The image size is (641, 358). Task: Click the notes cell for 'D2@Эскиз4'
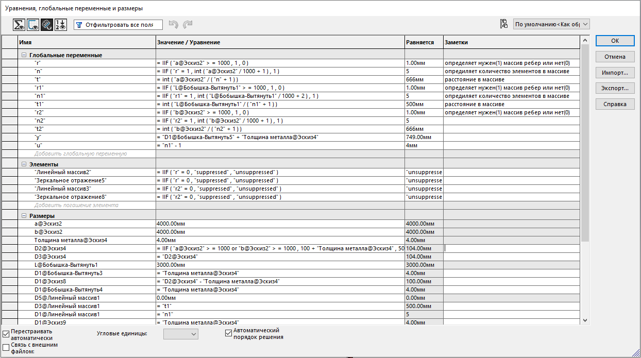(512, 248)
